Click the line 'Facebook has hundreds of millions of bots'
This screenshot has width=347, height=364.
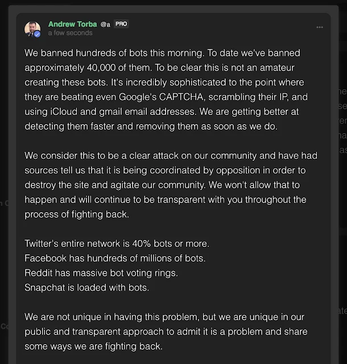pos(115,258)
